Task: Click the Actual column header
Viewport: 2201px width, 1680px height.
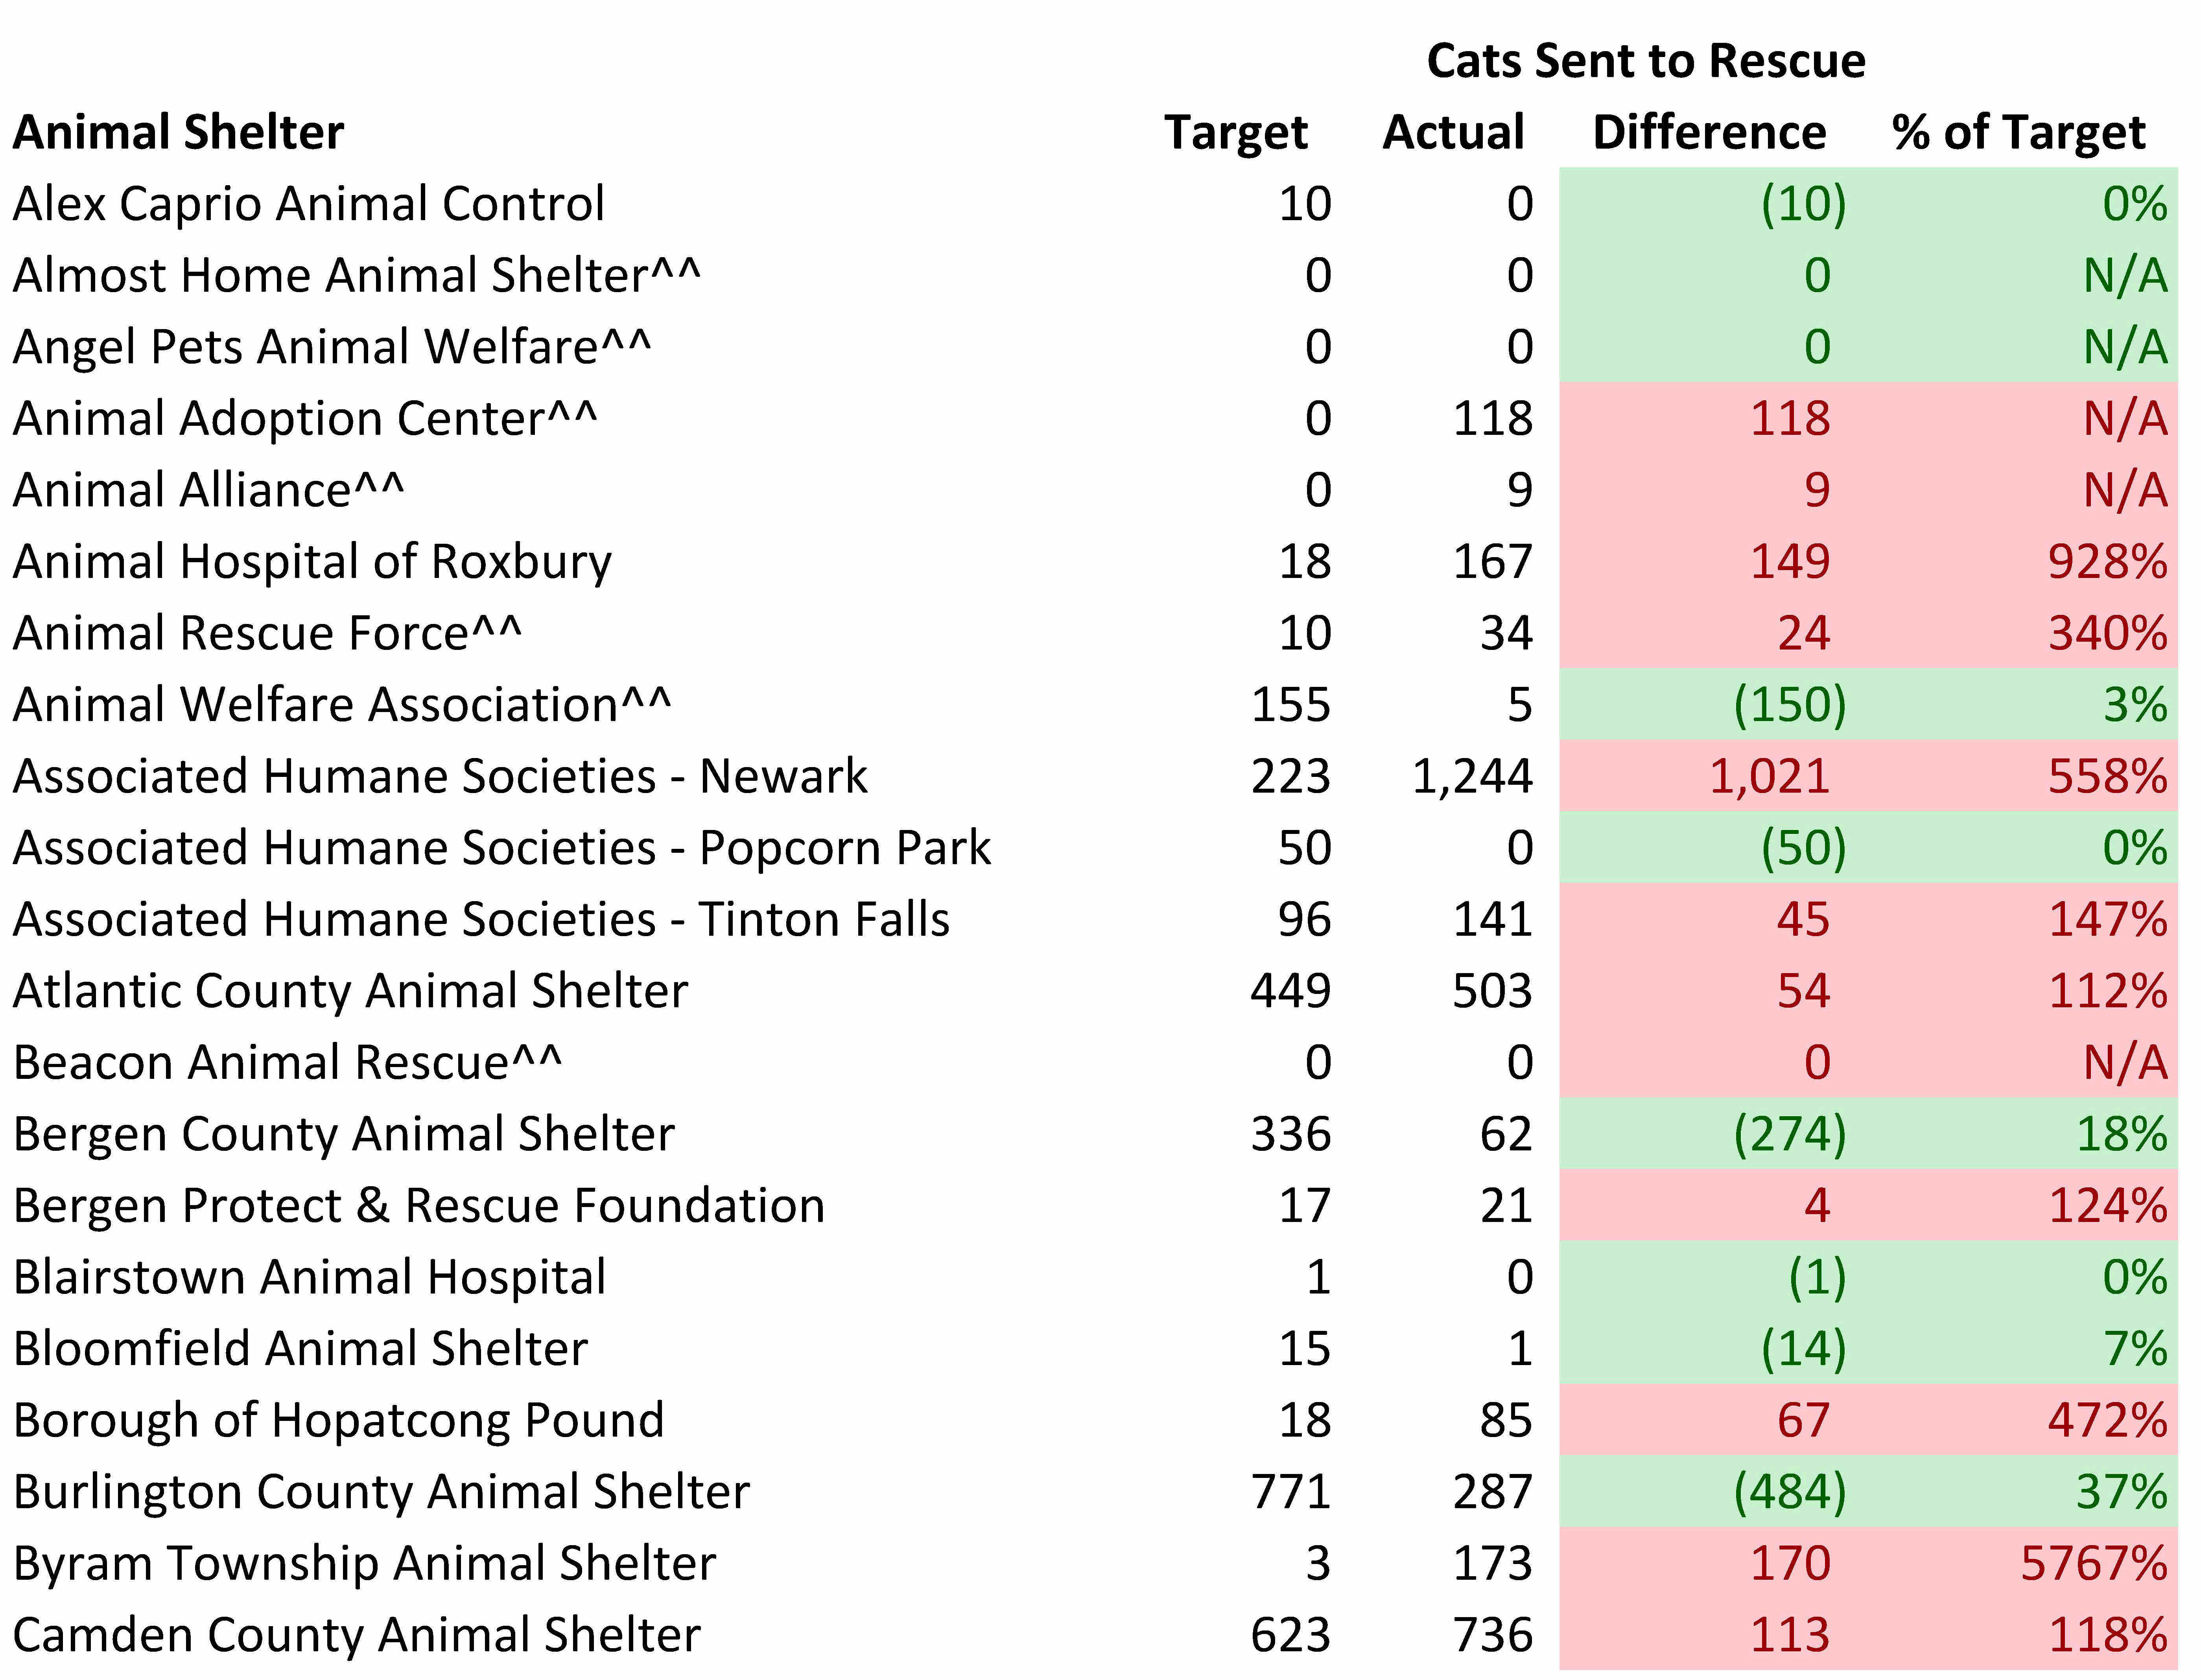Action: (1454, 133)
